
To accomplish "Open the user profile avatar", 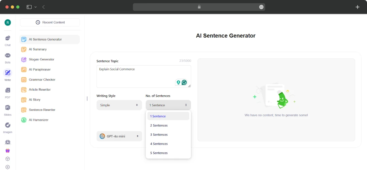I will pos(7,22).
